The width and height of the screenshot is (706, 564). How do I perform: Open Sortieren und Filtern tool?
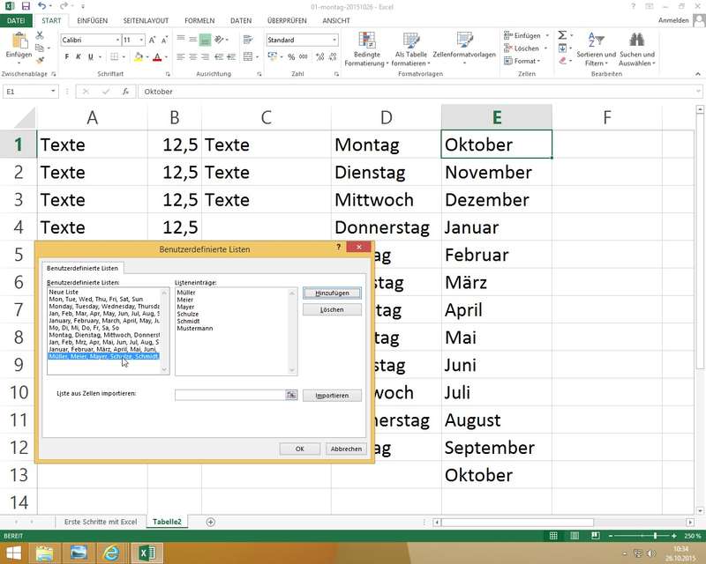click(x=596, y=48)
